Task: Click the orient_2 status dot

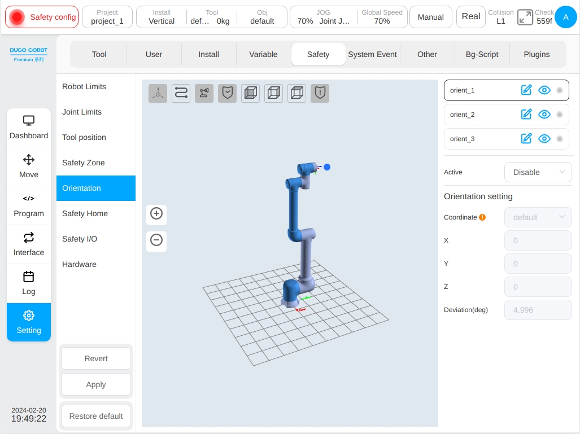Action: (560, 115)
